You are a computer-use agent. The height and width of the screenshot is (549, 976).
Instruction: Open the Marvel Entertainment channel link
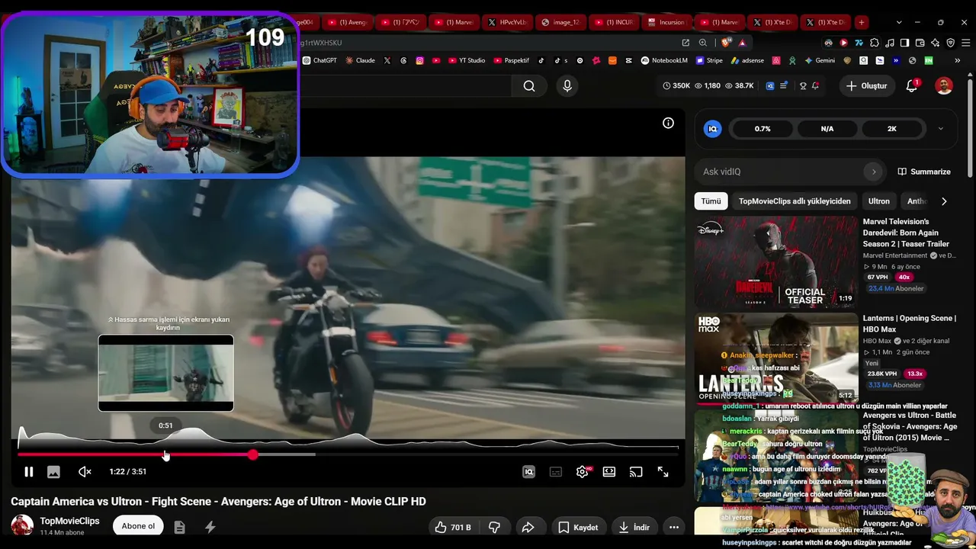click(x=894, y=255)
